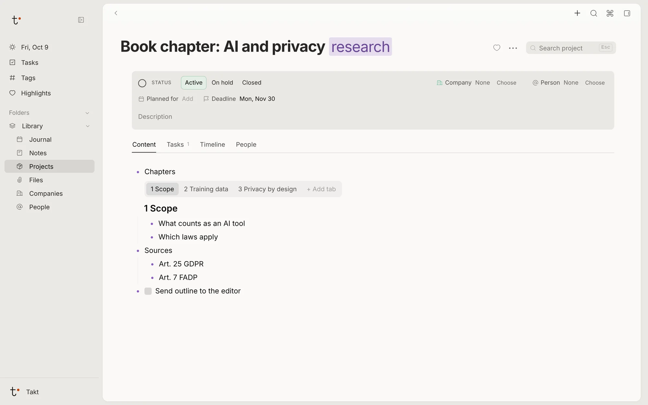Collapse the Library section chevron
648x405 pixels.
pos(87,126)
